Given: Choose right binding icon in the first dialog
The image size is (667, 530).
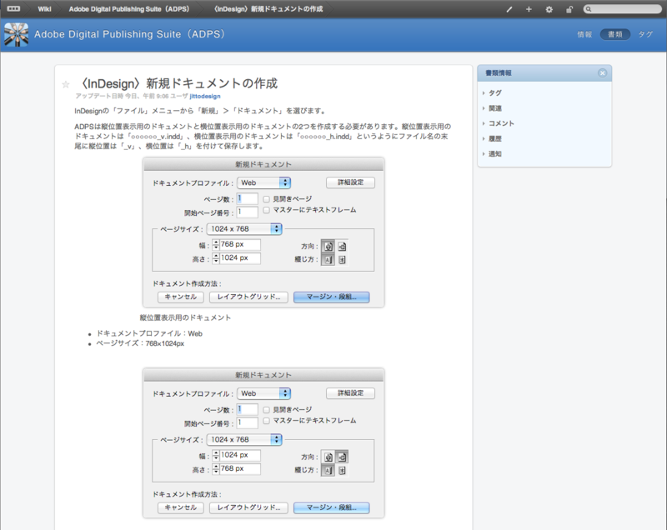Looking at the screenshot, I should click(342, 260).
